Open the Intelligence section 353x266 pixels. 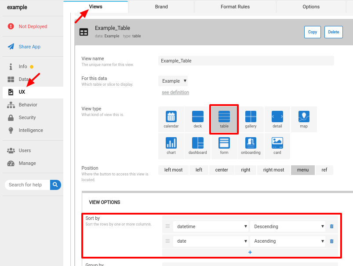pos(31,130)
